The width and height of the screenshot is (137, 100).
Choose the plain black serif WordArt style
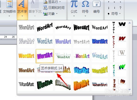click(100, 27)
